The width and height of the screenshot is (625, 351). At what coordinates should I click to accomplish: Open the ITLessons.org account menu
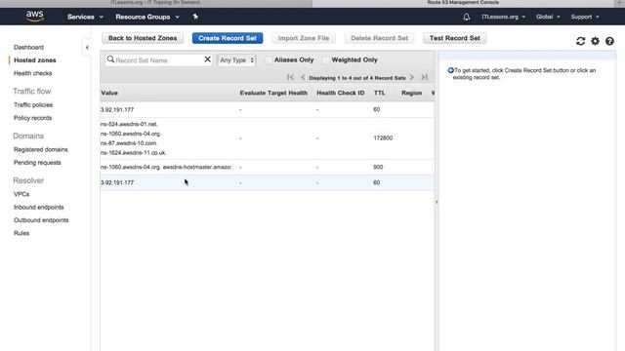[x=503, y=17]
